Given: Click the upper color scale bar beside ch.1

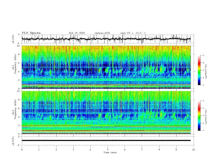Looking at the screenshot, I should [x=199, y=70].
